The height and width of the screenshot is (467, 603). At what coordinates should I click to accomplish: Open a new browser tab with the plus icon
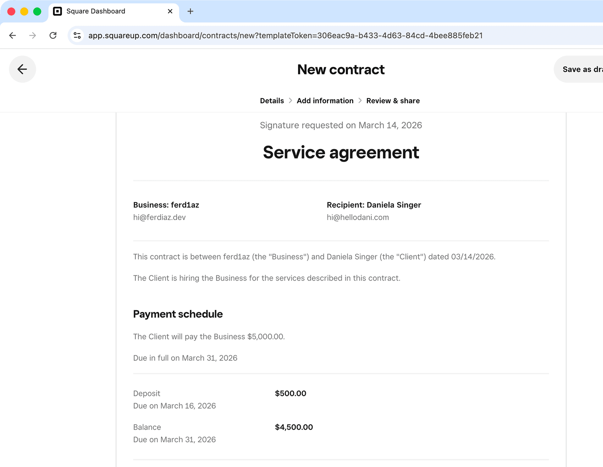point(190,11)
